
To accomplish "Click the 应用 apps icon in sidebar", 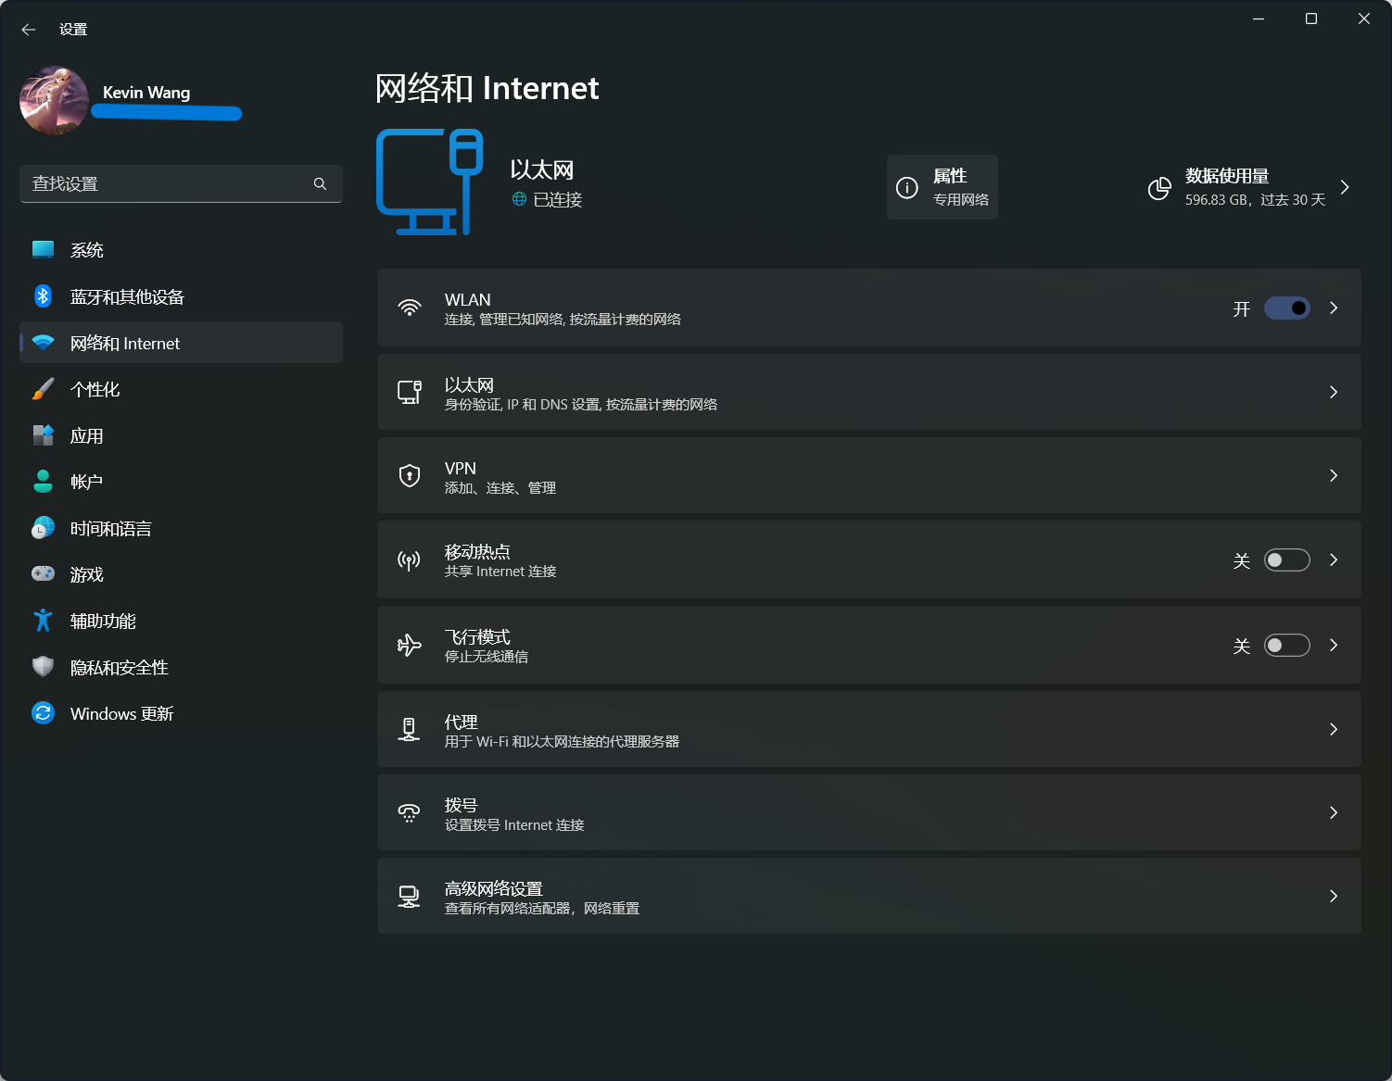I will pos(43,435).
